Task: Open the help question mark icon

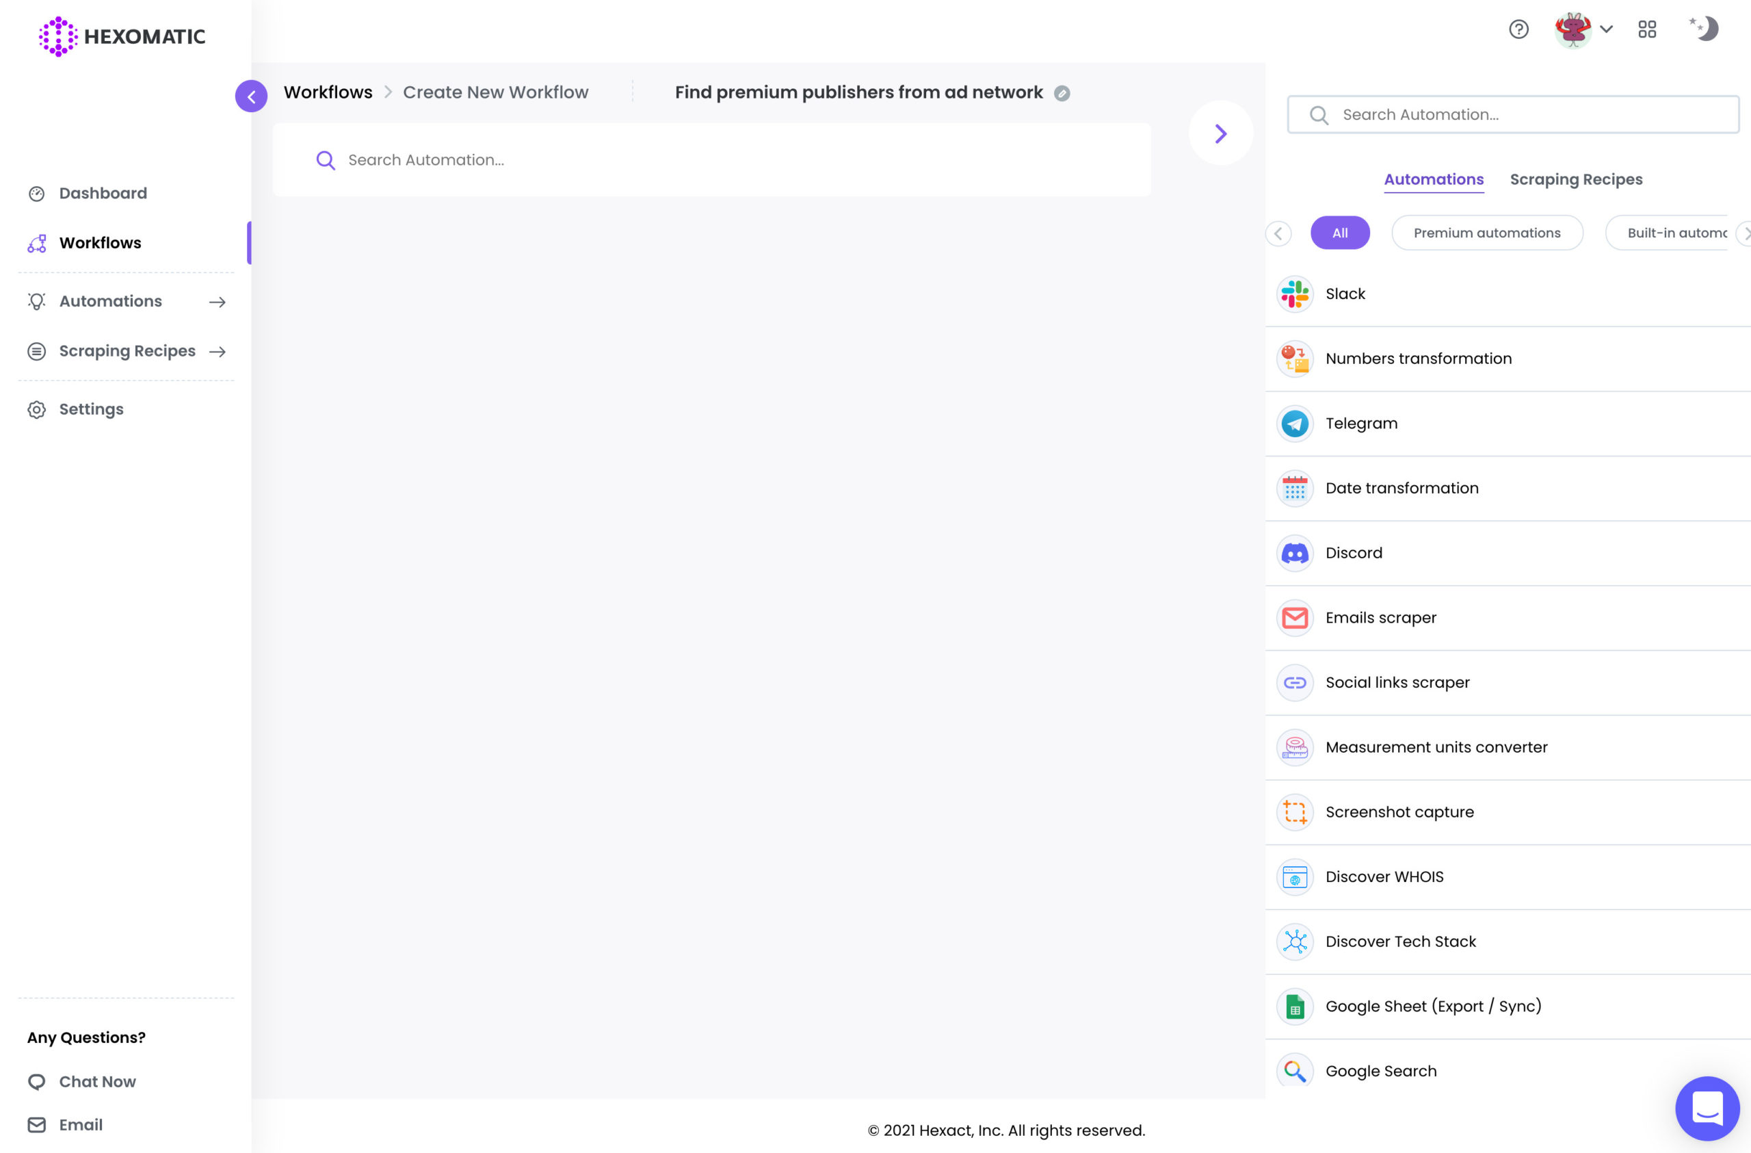Action: click(1518, 29)
